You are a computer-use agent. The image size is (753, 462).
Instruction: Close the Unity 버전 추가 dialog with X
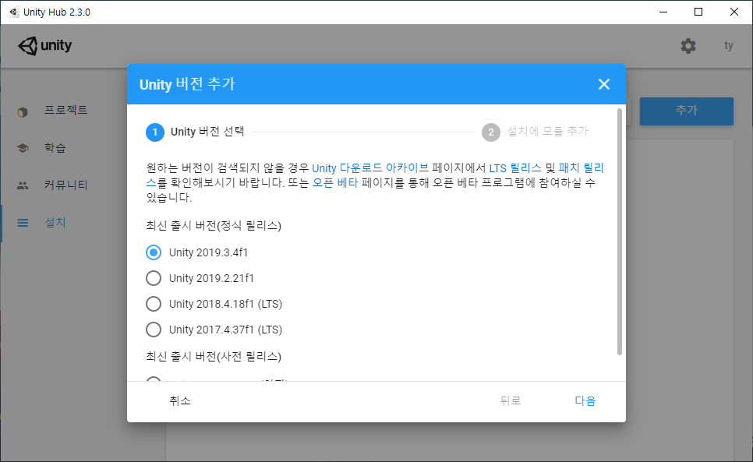click(x=603, y=84)
